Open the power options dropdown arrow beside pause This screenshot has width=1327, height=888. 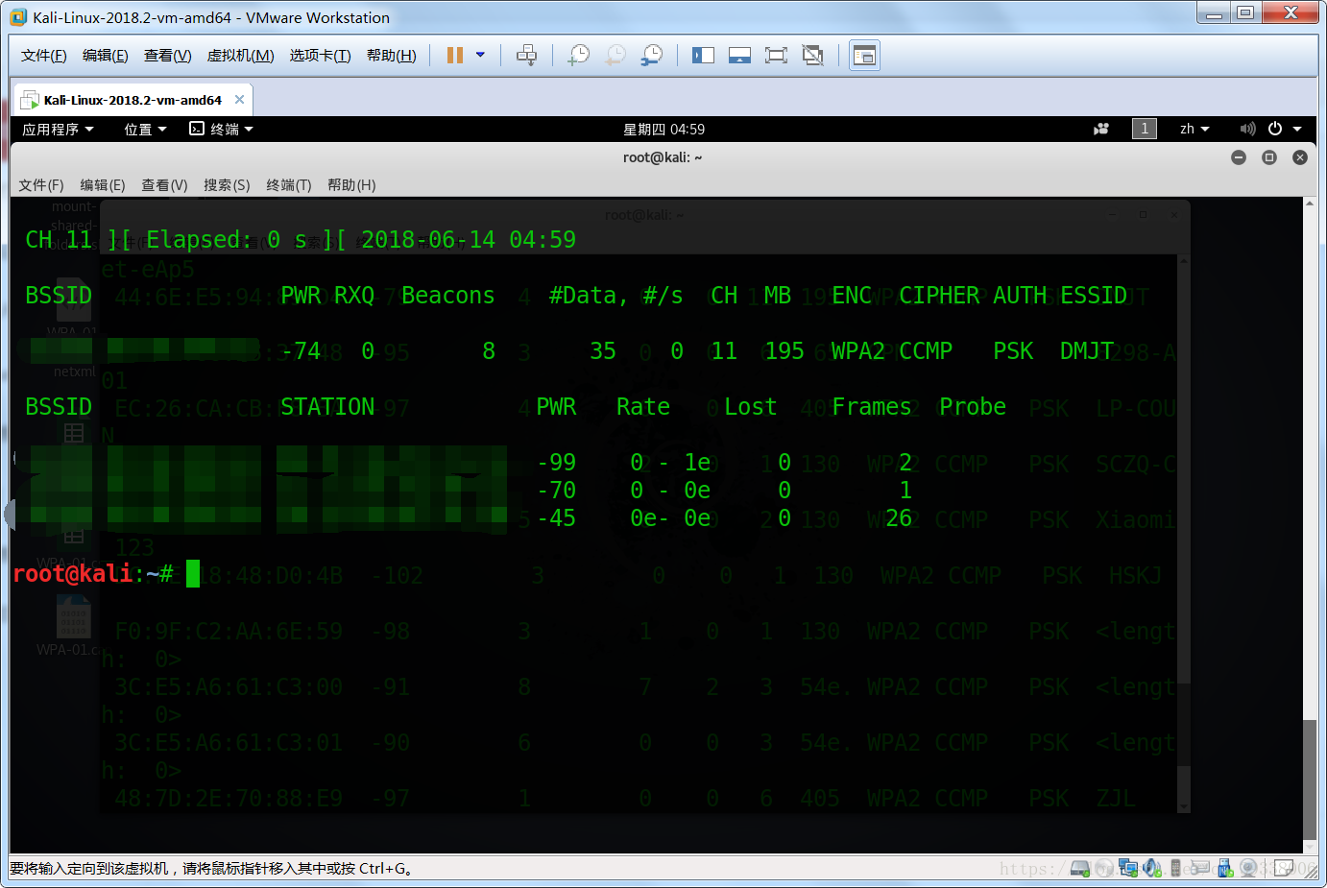click(x=480, y=56)
